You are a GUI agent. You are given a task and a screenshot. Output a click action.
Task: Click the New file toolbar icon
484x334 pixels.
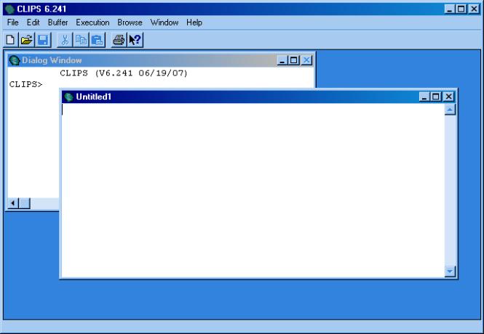(11, 40)
